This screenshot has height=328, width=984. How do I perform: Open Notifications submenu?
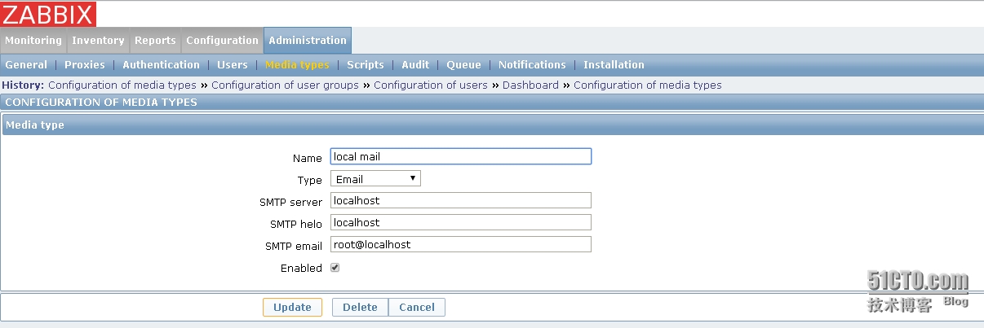532,64
